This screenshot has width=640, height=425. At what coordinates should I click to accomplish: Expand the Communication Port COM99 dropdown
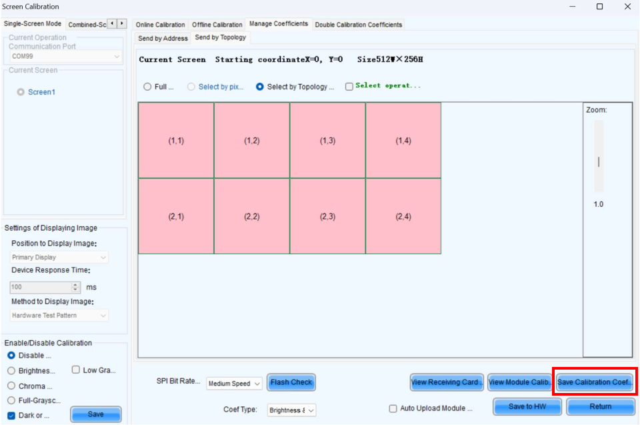(65, 57)
